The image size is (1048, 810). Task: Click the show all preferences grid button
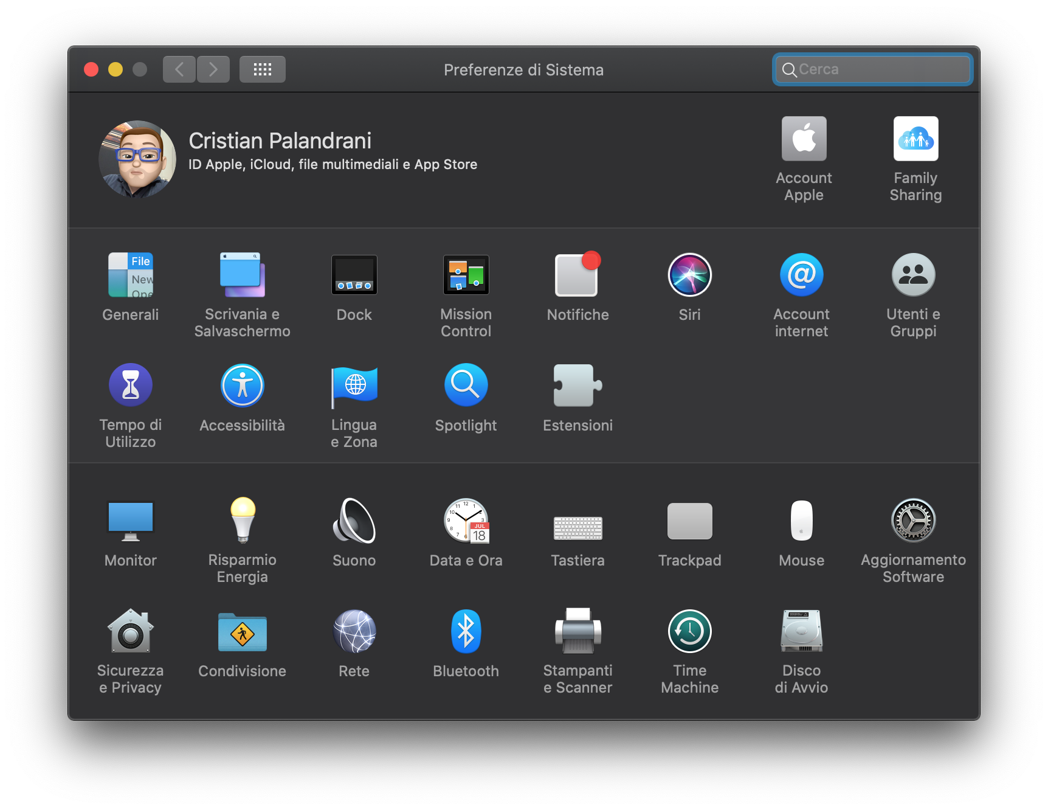click(x=263, y=69)
